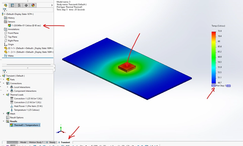Select the Front Plane icon

pos(6,33)
